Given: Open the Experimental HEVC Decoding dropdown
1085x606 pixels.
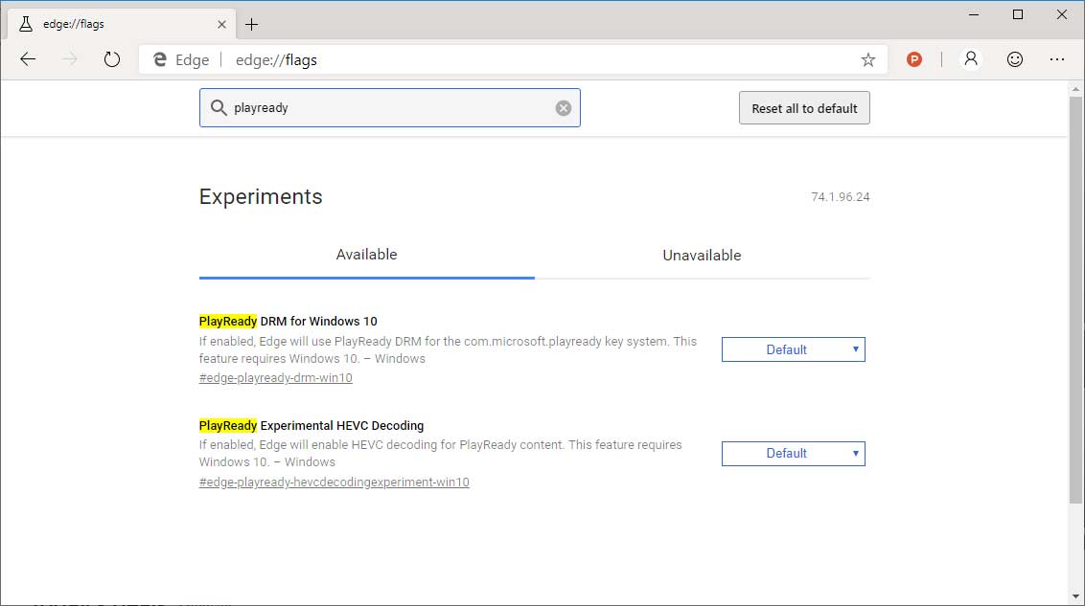Looking at the screenshot, I should [x=793, y=453].
